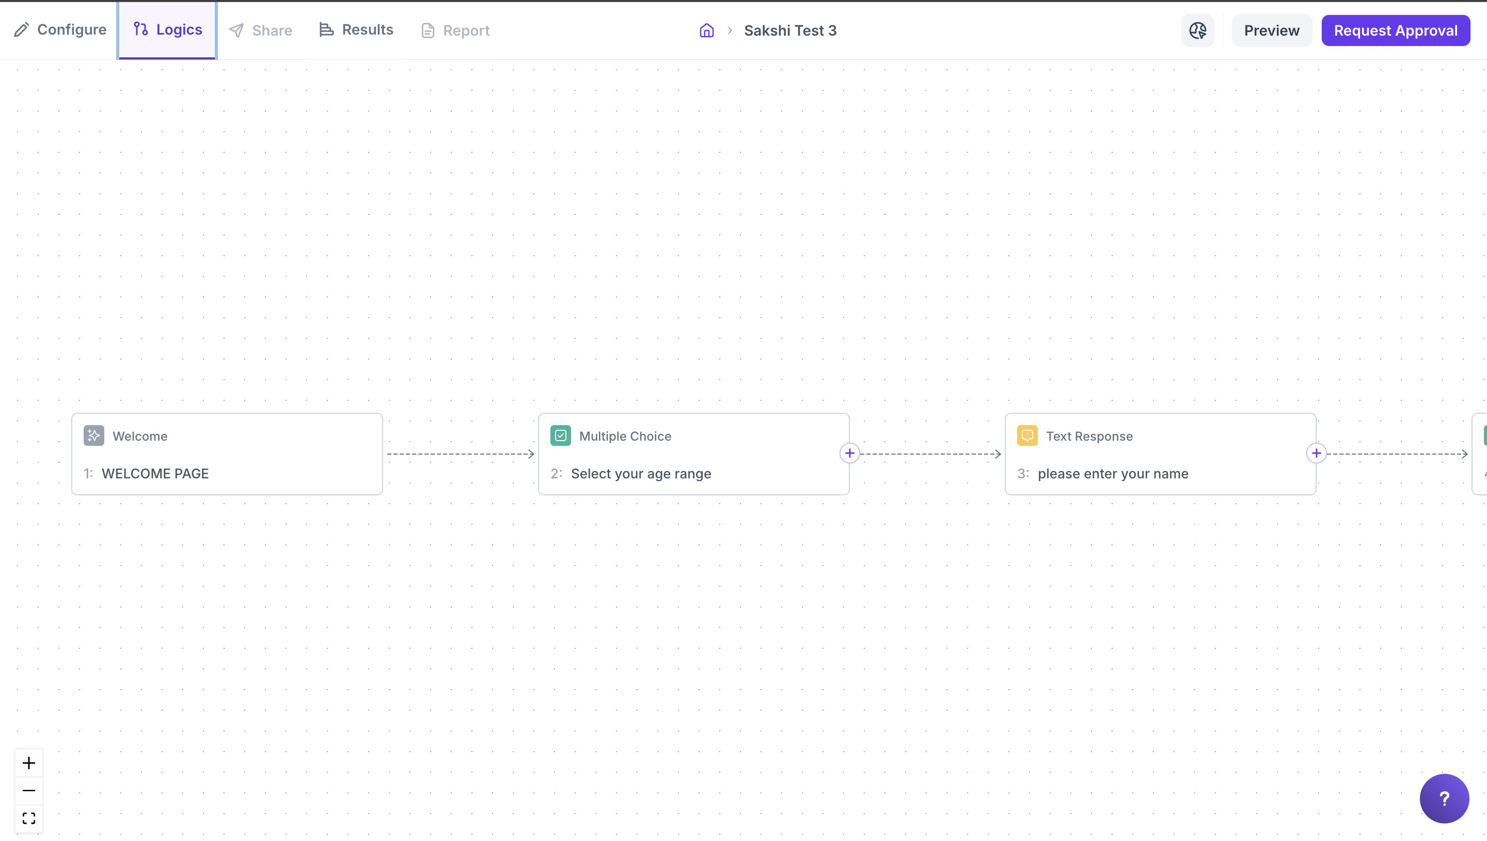Open the Report tab
The image size is (1487, 841).
click(455, 30)
